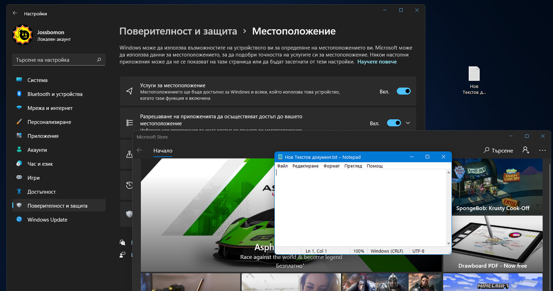Open Игри settings category

[59, 178]
